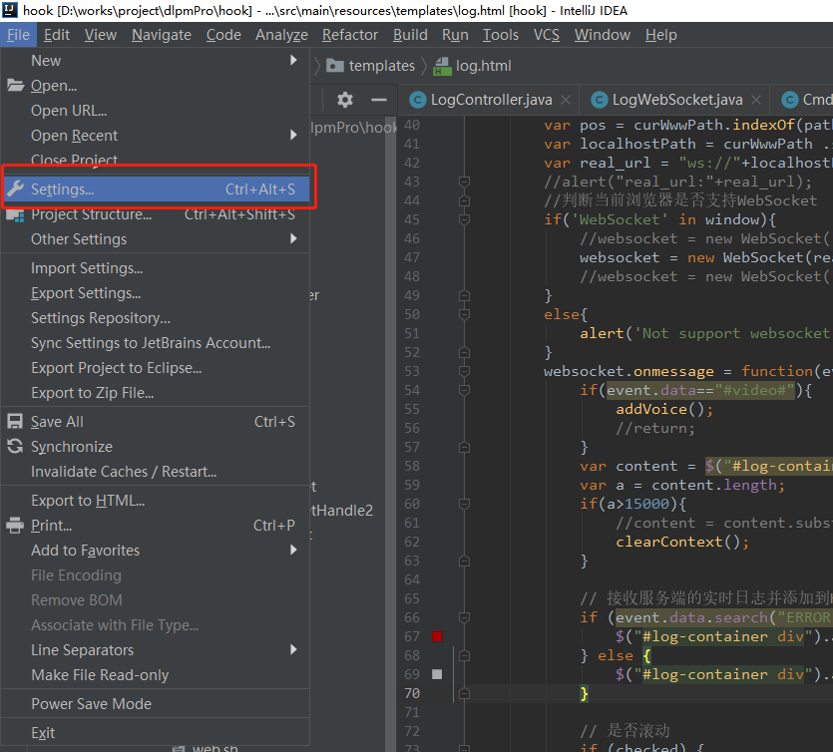The width and height of the screenshot is (833, 752).
Task: Select Settings Repository... entry
Action: pyautogui.click(x=155, y=317)
